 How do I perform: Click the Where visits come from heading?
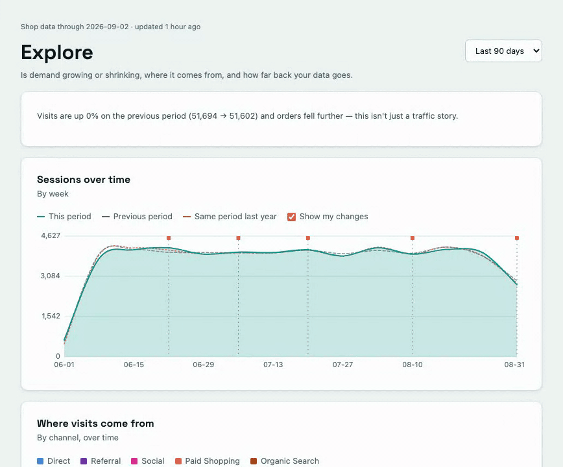[95, 424]
